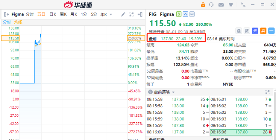Screen dimensions: 276x140
Task: Collapse the left panel arrow icon
Action: tap(7, 14)
